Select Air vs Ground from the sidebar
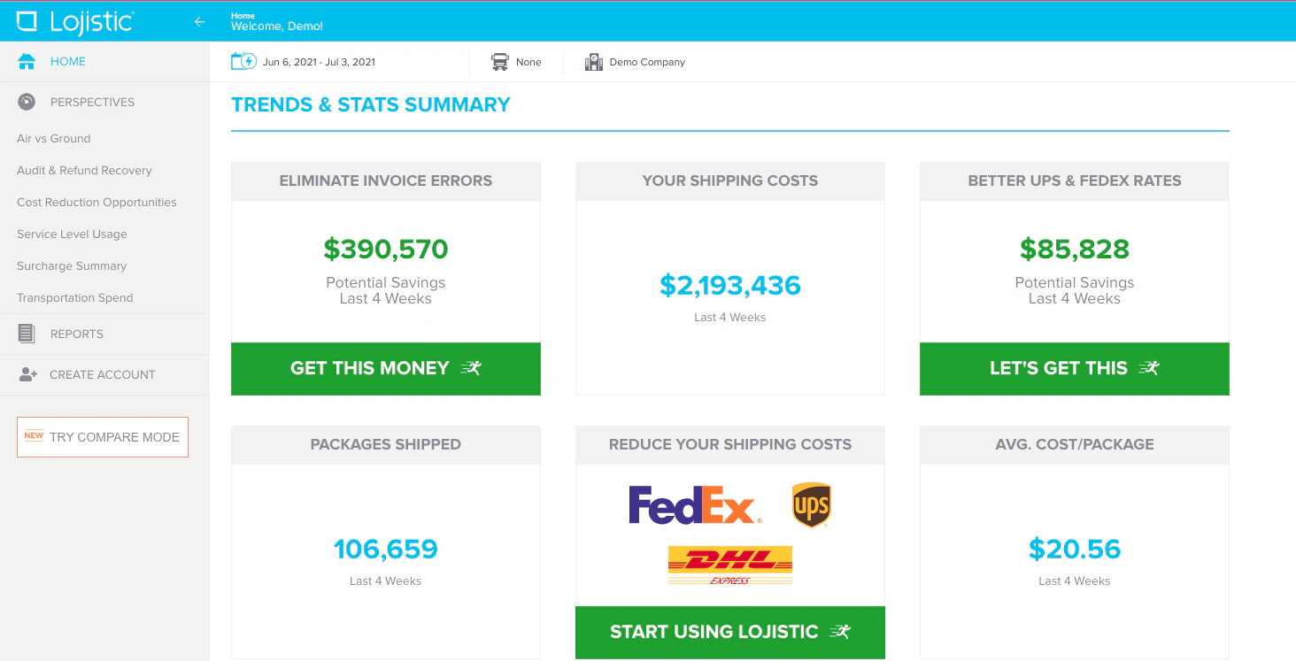This screenshot has height=661, width=1296. point(53,138)
